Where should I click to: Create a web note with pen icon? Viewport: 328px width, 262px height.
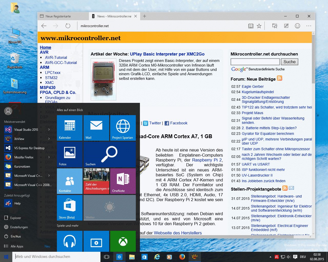286,26
